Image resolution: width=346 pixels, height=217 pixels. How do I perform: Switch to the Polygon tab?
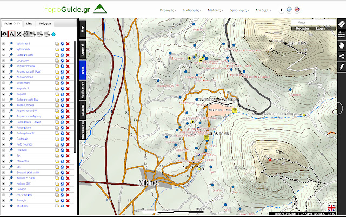(45, 24)
